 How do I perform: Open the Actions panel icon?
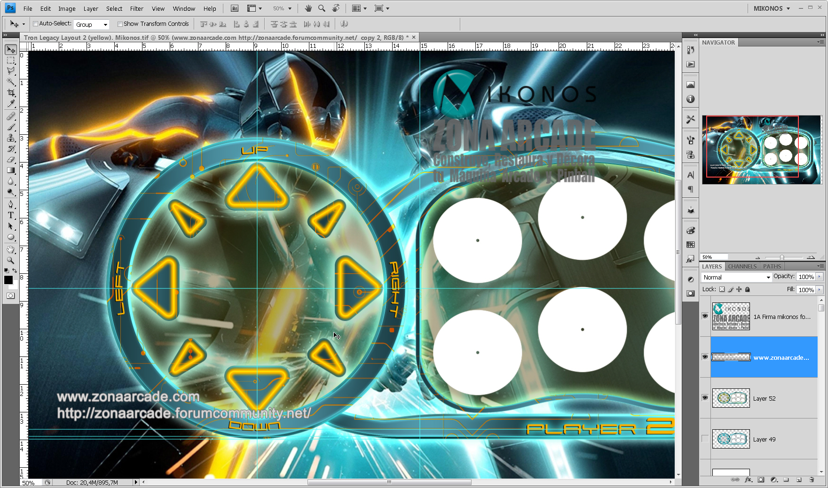click(690, 64)
